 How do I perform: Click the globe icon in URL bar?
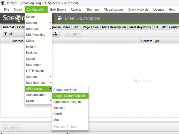60,18
